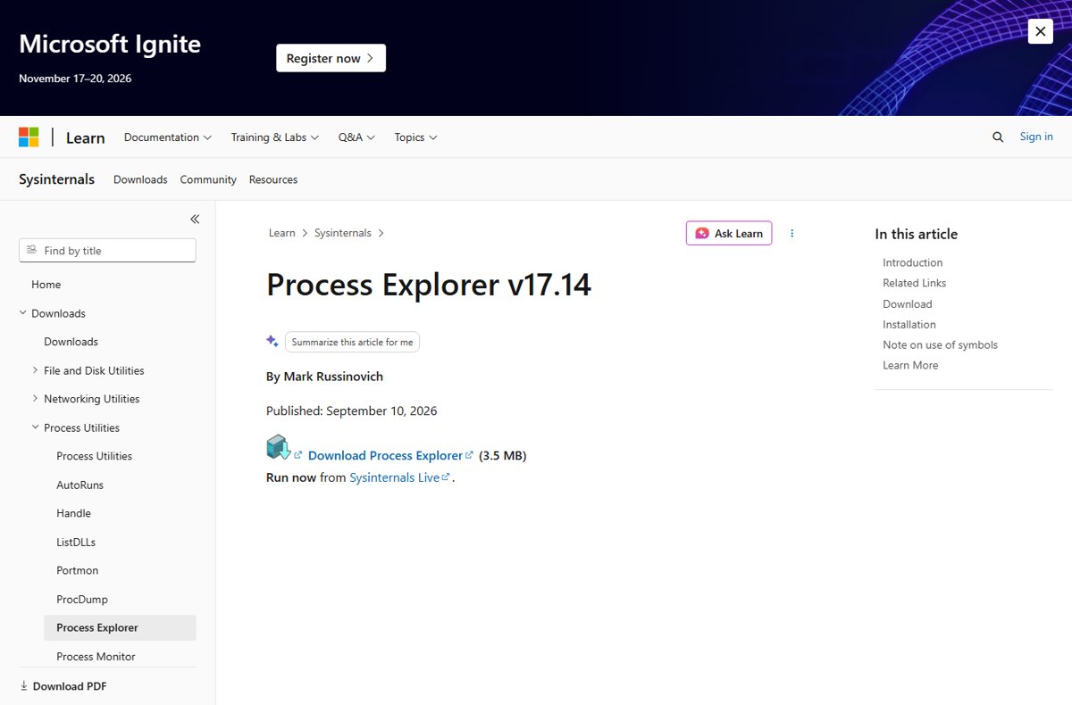Open Portmon in the sidebar
This screenshot has width=1072, height=705.
pyautogui.click(x=77, y=570)
